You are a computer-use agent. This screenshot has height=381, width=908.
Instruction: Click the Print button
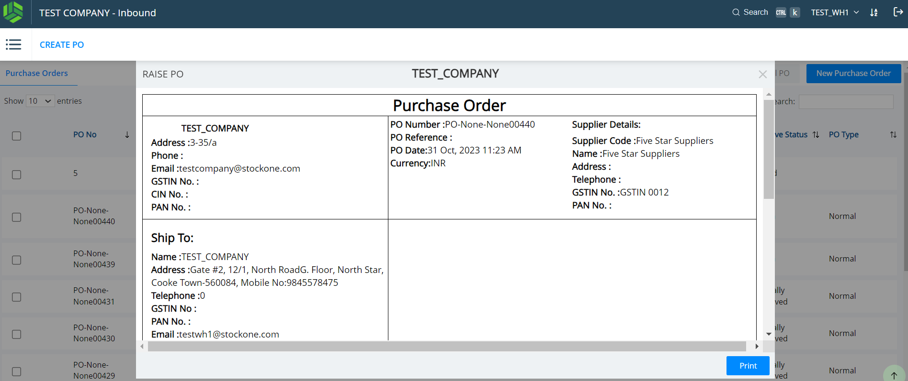coord(748,366)
